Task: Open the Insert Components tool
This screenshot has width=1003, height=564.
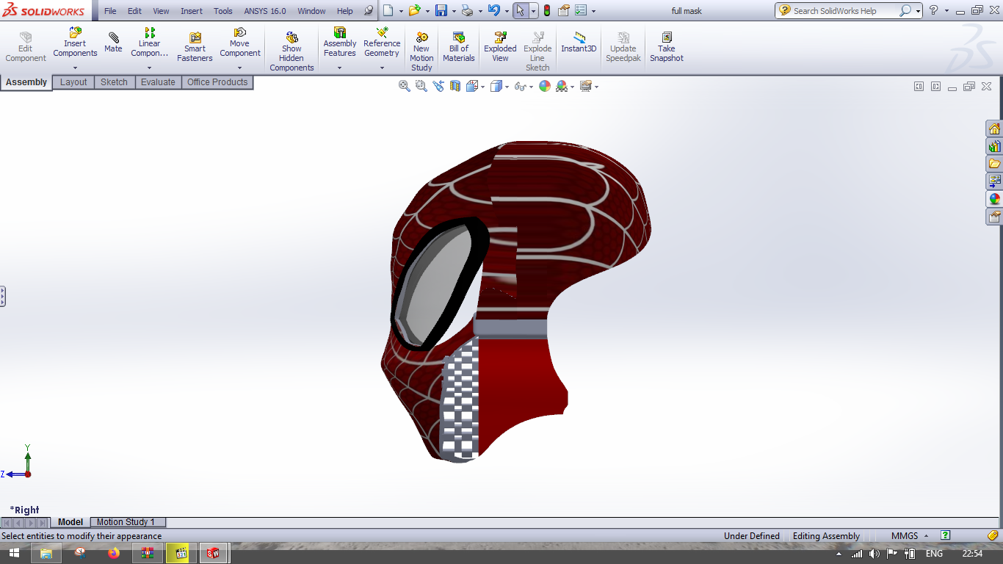Action: pos(75,43)
